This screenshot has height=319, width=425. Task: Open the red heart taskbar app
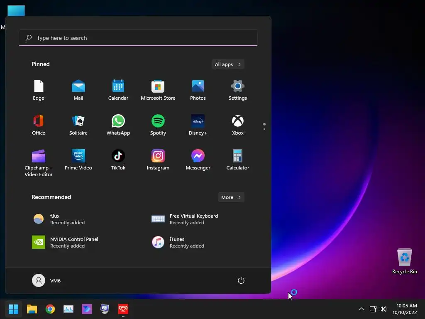pyautogui.click(x=123, y=309)
